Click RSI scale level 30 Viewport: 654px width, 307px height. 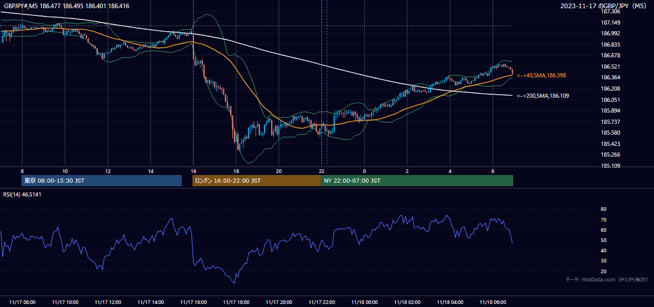click(604, 261)
